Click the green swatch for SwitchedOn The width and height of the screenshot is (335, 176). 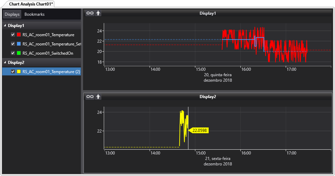click(x=19, y=53)
